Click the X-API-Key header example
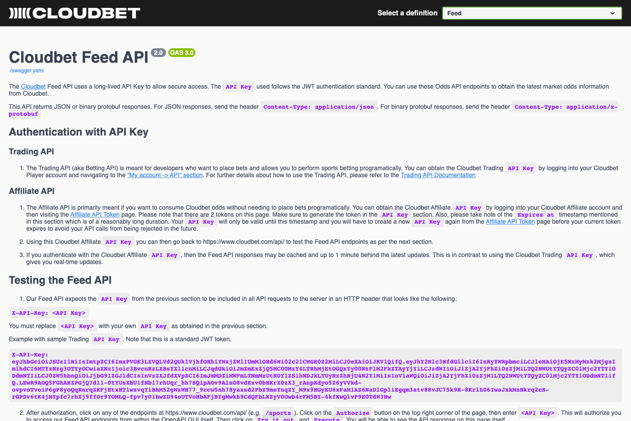 [x=48, y=313]
